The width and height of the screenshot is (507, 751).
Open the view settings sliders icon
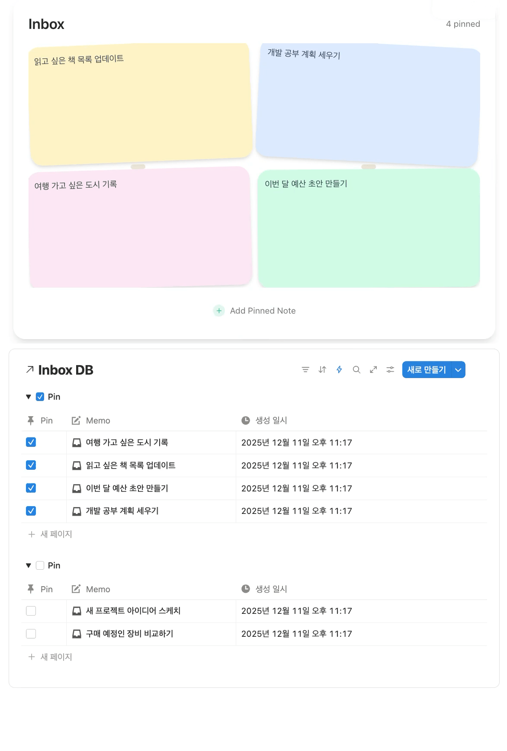[x=390, y=369]
